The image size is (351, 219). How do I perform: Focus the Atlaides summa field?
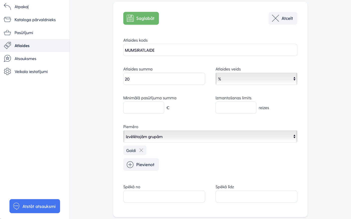pyautogui.click(x=164, y=79)
